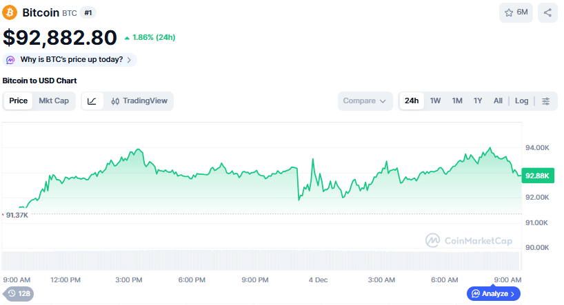
Task: Select the line chart icon
Action: pyautogui.click(x=92, y=101)
